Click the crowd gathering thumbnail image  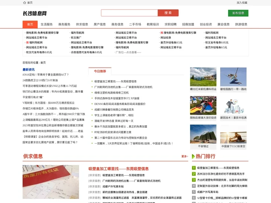coord(203,105)
